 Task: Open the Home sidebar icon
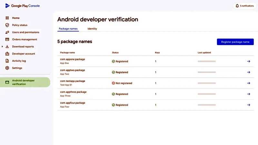pyautogui.click(x=7, y=18)
